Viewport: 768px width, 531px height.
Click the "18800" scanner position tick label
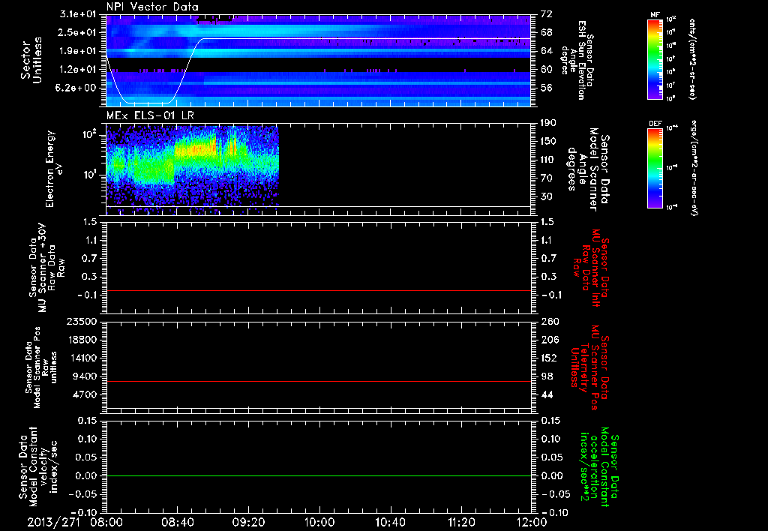click(x=81, y=340)
